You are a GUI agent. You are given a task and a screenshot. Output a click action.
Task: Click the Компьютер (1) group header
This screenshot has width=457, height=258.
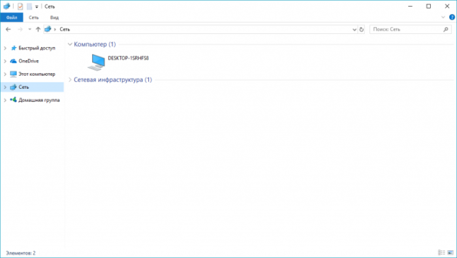[95, 44]
